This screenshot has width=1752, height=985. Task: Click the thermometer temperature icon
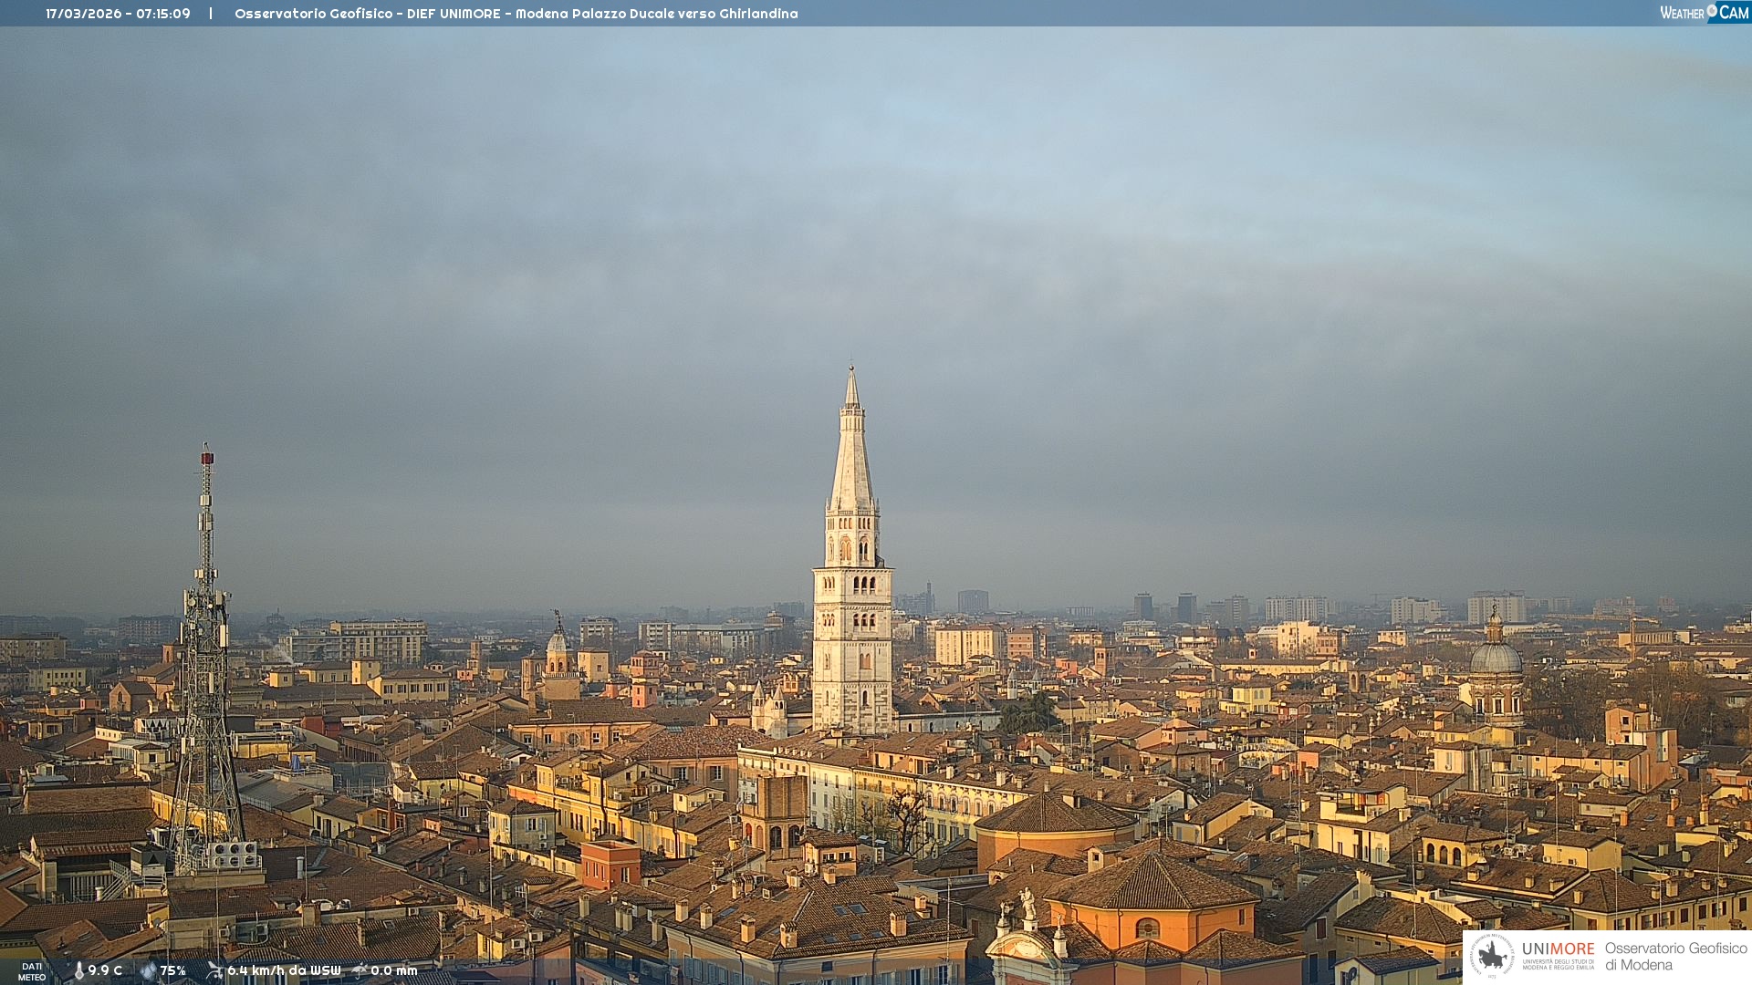tap(78, 970)
